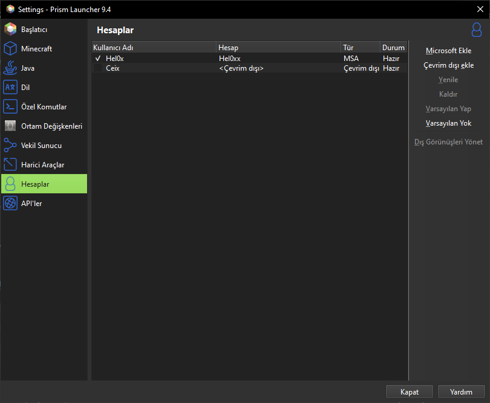This screenshot has width=490, height=403.
Task: Click the Ortam Değişkenleri braces icon
Action: point(10,126)
